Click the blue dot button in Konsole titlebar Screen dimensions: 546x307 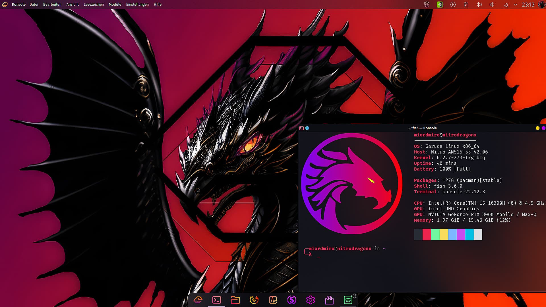coord(307,128)
